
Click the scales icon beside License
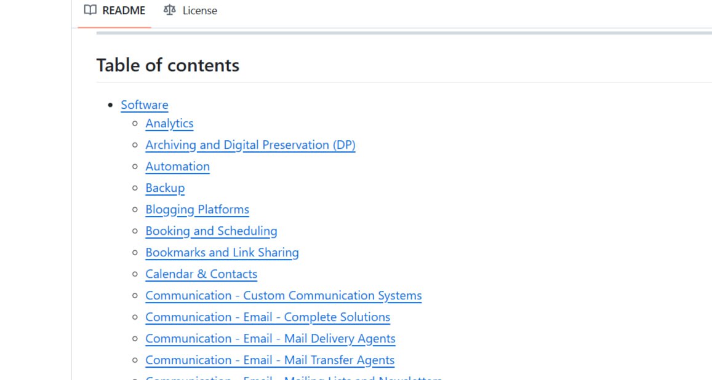pos(170,10)
